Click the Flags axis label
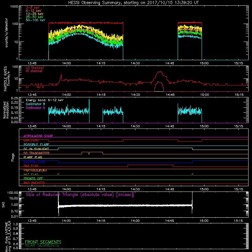Screen dimensions: 252x252 [x=13, y=157]
